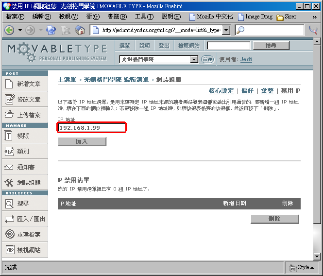Open the Mozilla 中文化 bookmark
The image size is (323, 276).
tap(211, 17)
